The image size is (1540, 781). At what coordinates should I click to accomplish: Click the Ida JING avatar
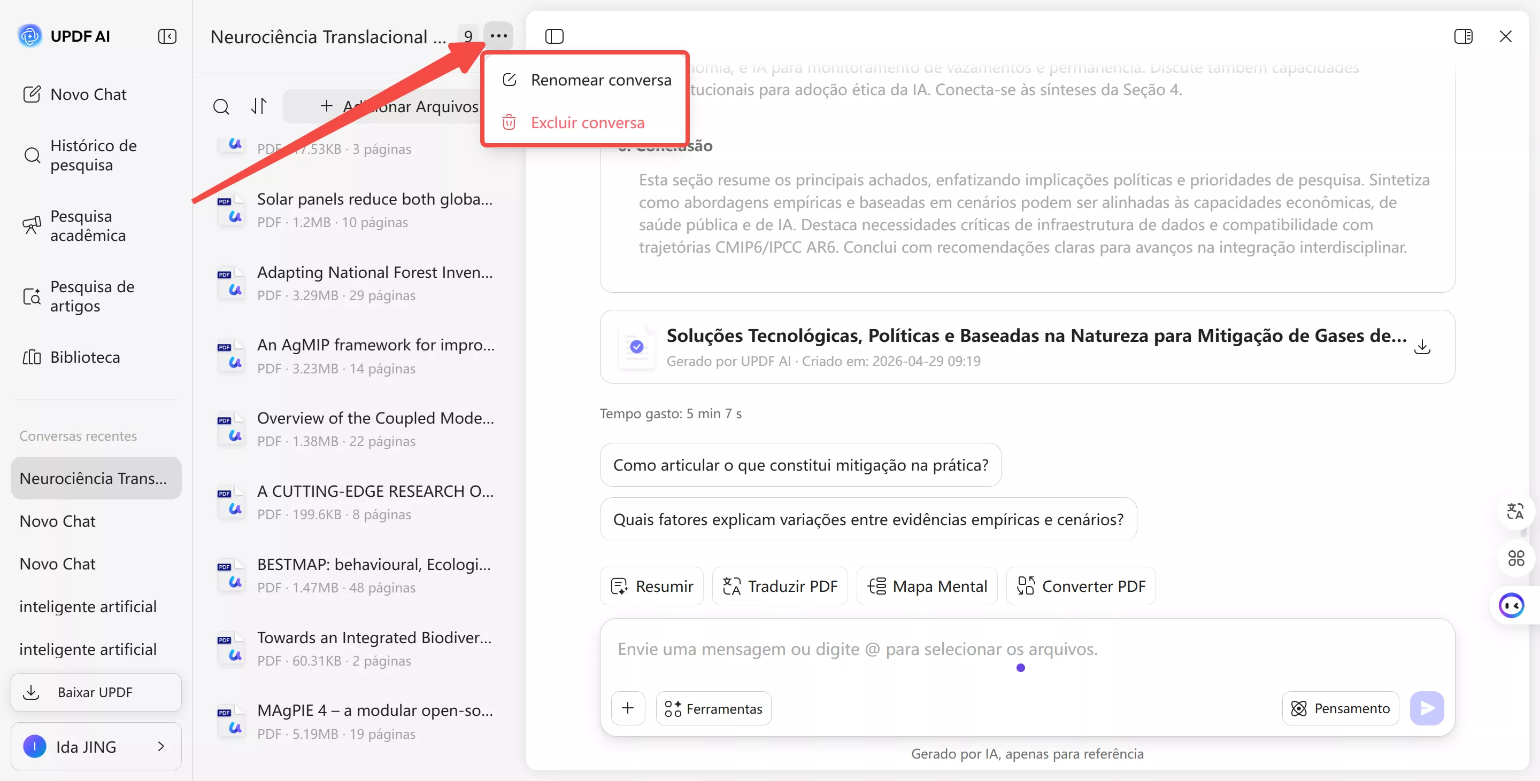35,746
